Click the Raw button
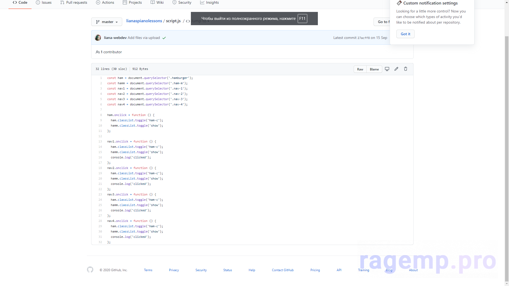 [360, 69]
